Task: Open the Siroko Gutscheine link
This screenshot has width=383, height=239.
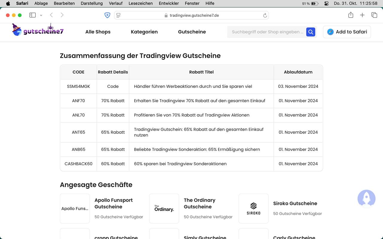Action: tap(295, 203)
